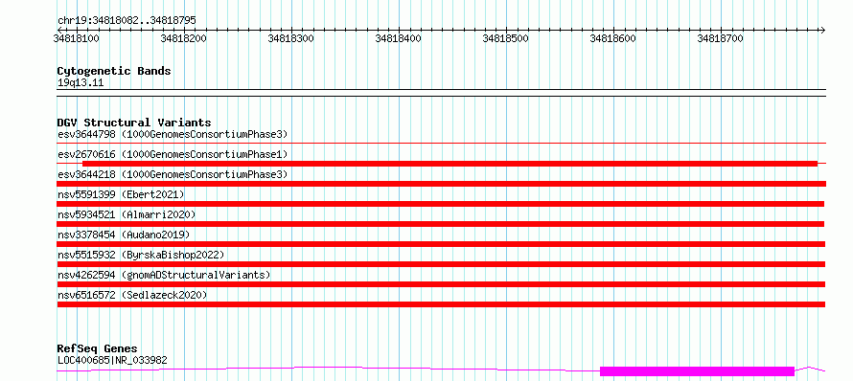853x381 pixels.
Task: Click the red bar under esv3644218
Action: point(441,184)
